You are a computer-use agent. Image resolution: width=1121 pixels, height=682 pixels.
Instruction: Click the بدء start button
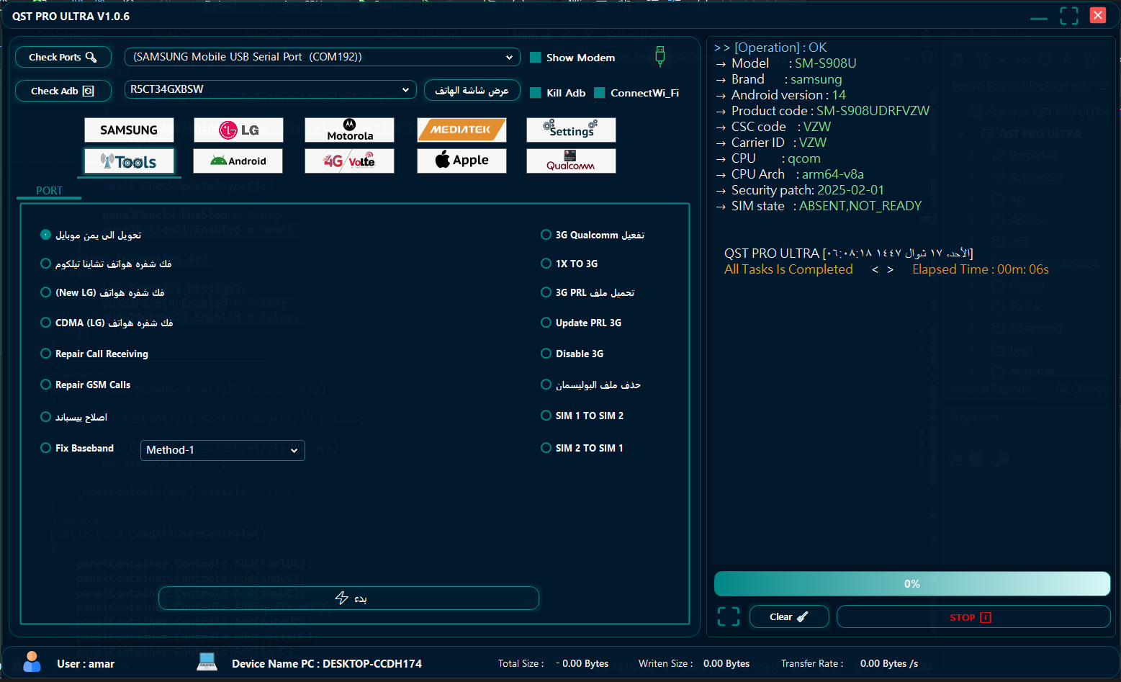349,598
